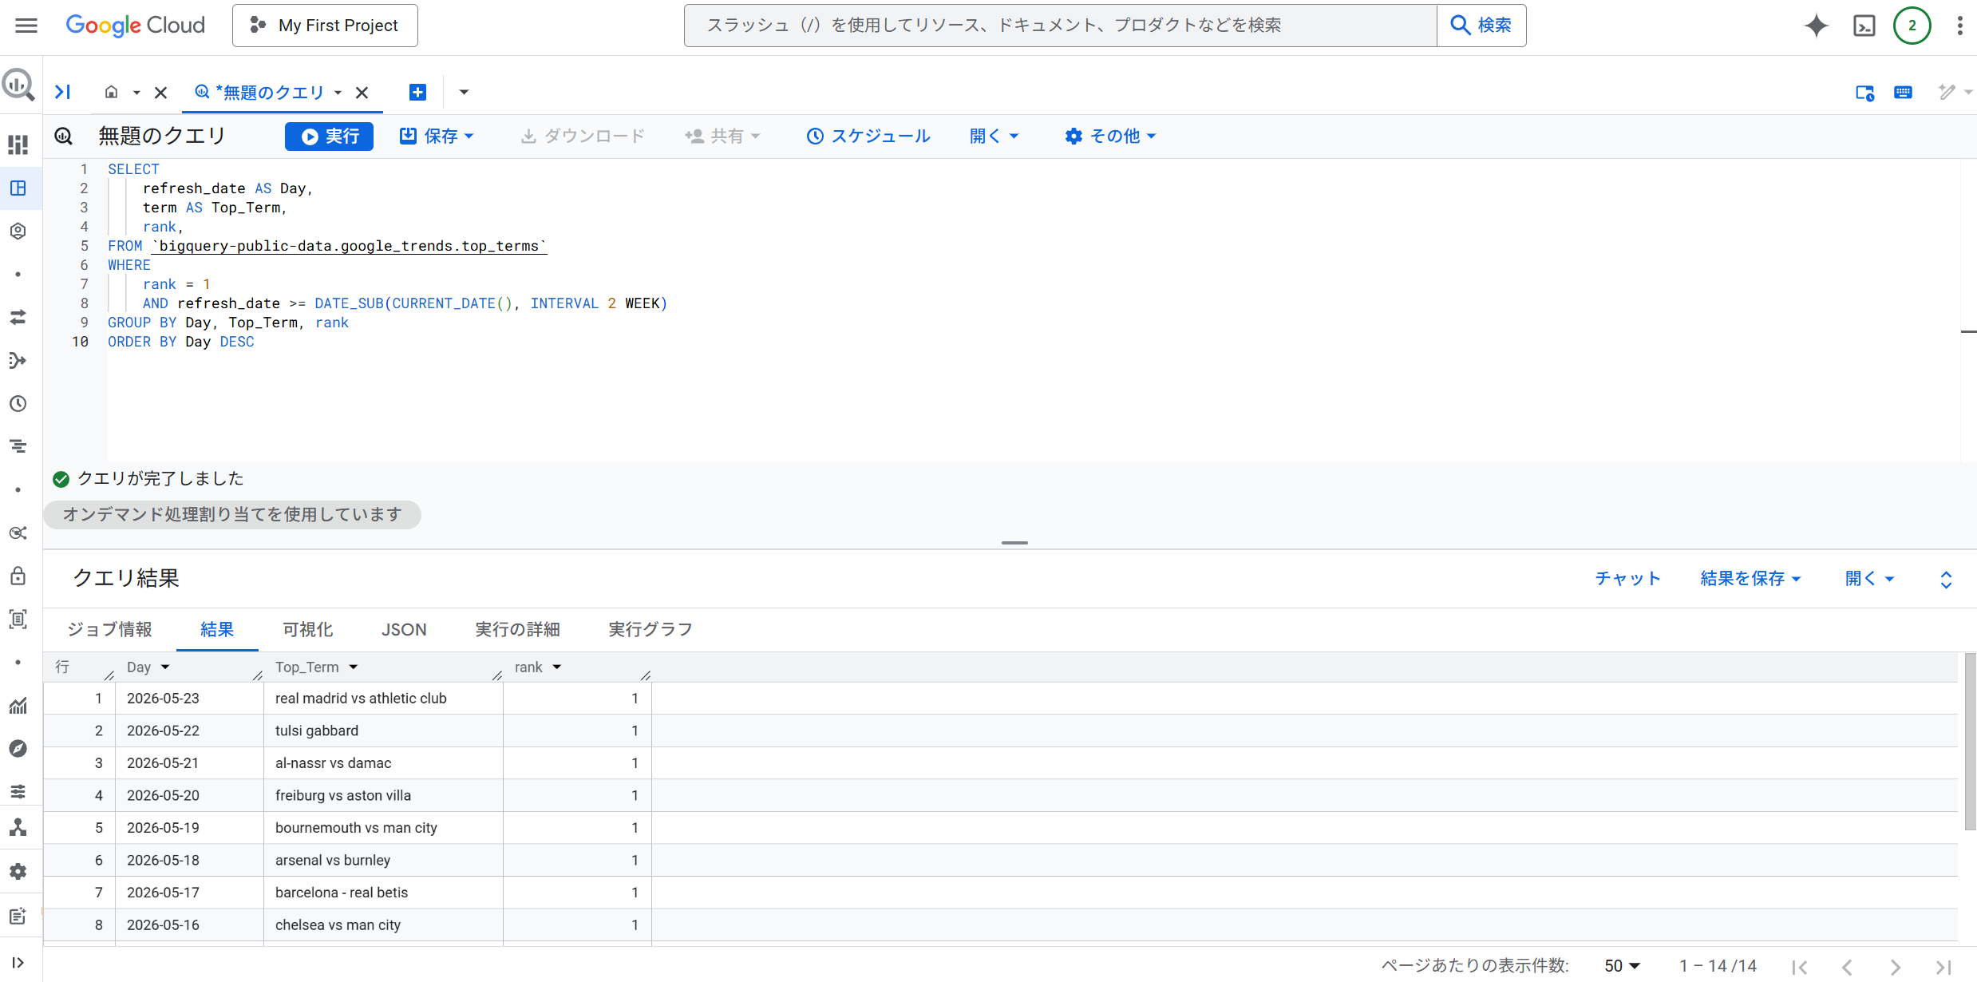Open the その他 more options dropdown
The image size is (1977, 982).
pyautogui.click(x=1110, y=137)
